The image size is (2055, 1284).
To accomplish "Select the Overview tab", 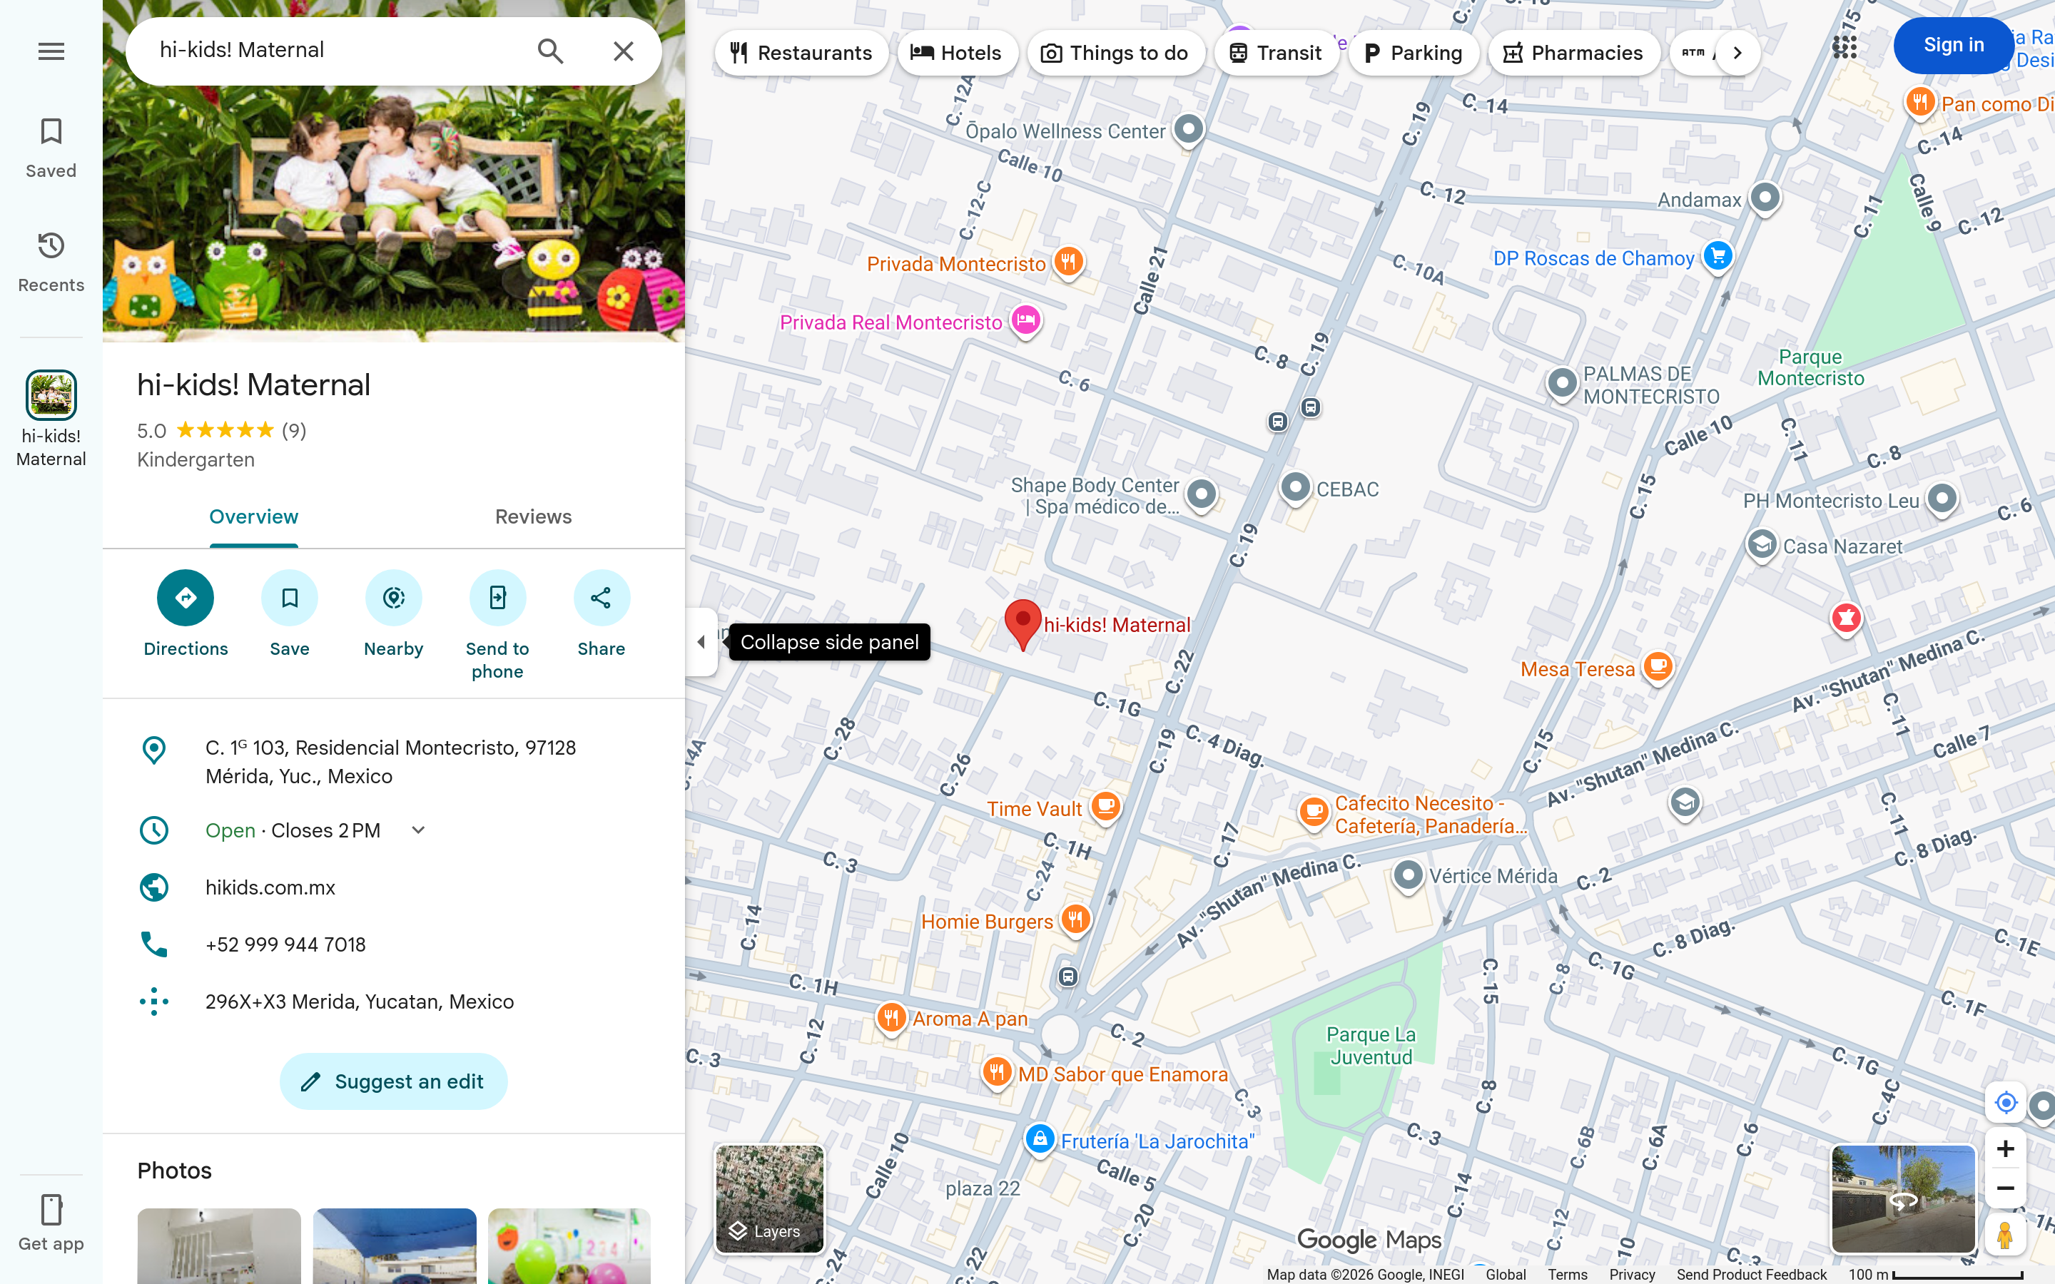I will (254, 517).
